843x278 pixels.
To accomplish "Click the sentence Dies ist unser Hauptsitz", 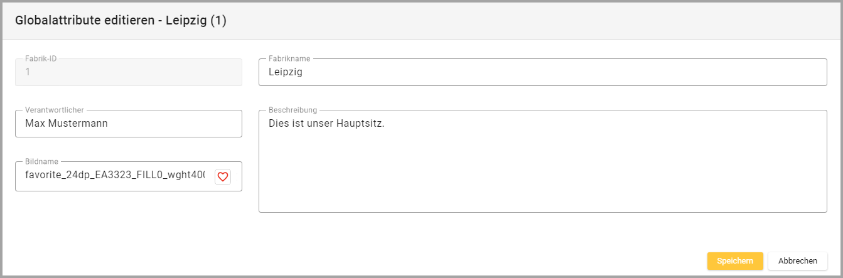I will click(x=326, y=124).
